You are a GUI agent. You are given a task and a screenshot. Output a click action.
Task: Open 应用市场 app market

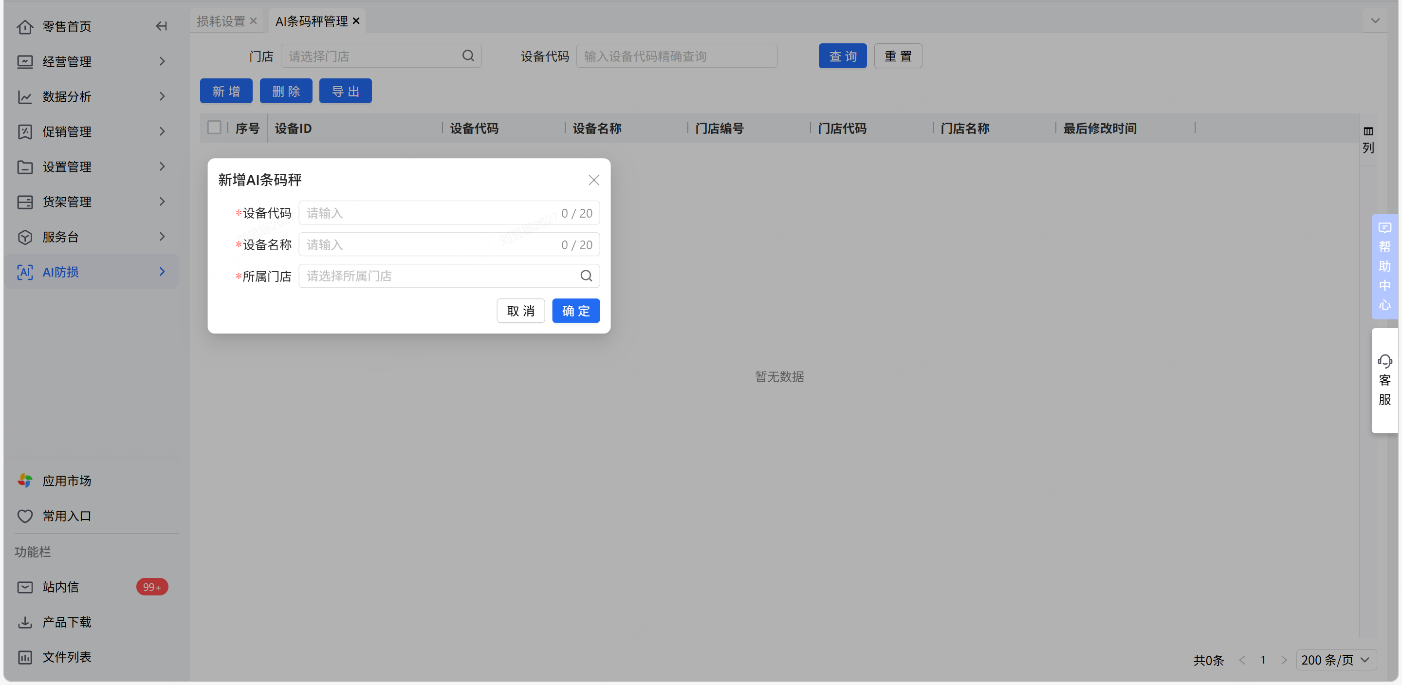tap(66, 481)
